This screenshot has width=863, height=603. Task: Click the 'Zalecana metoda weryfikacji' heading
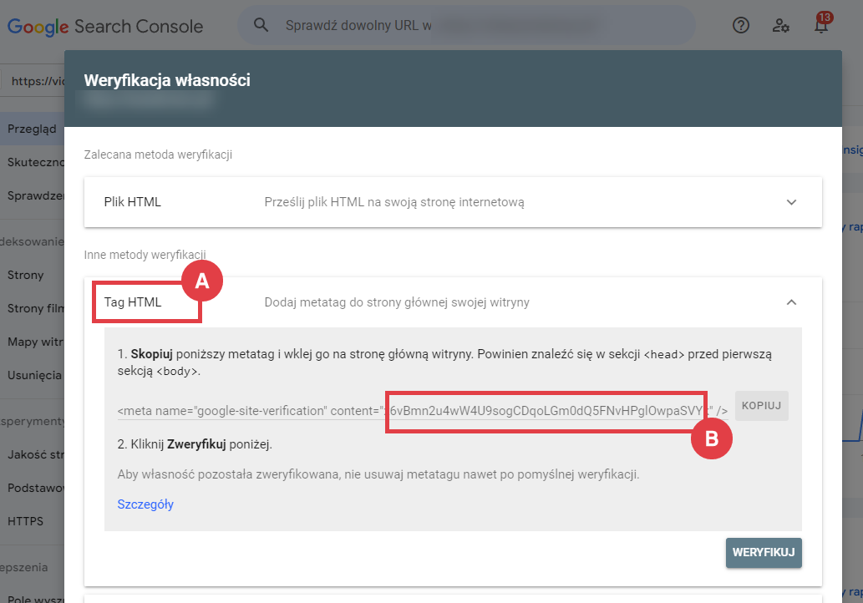pyautogui.click(x=158, y=155)
